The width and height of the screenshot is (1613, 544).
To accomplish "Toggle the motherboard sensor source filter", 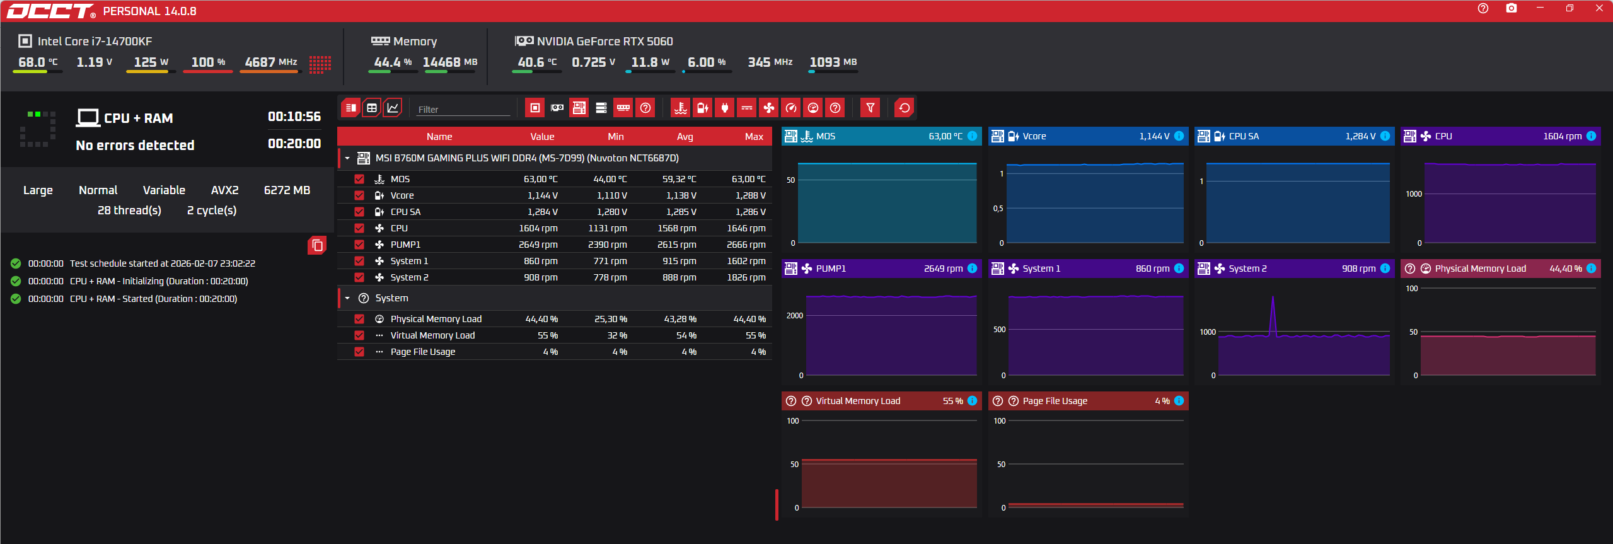I will coord(579,108).
